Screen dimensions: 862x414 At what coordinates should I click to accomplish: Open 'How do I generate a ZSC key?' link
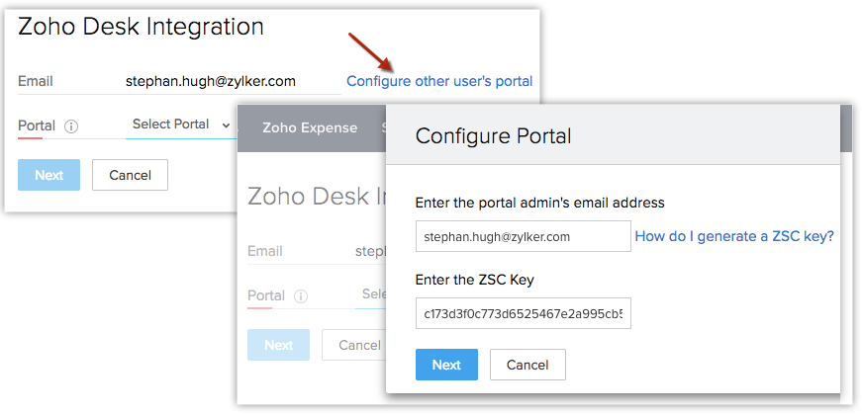[x=734, y=236]
